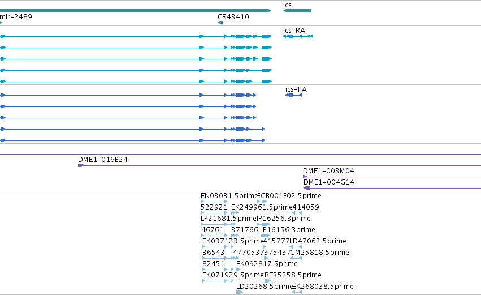The width and height of the screenshot is (481, 295).
Task: Click the ics-PA CDS label
Action: (x=296, y=89)
